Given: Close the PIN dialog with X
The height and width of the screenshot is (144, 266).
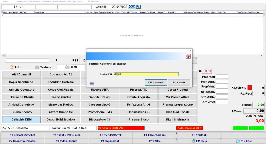Looking at the screenshot, I should (190, 51).
